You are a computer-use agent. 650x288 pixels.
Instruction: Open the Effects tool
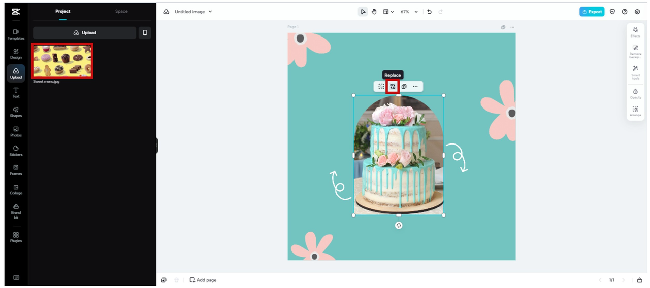pyautogui.click(x=635, y=32)
